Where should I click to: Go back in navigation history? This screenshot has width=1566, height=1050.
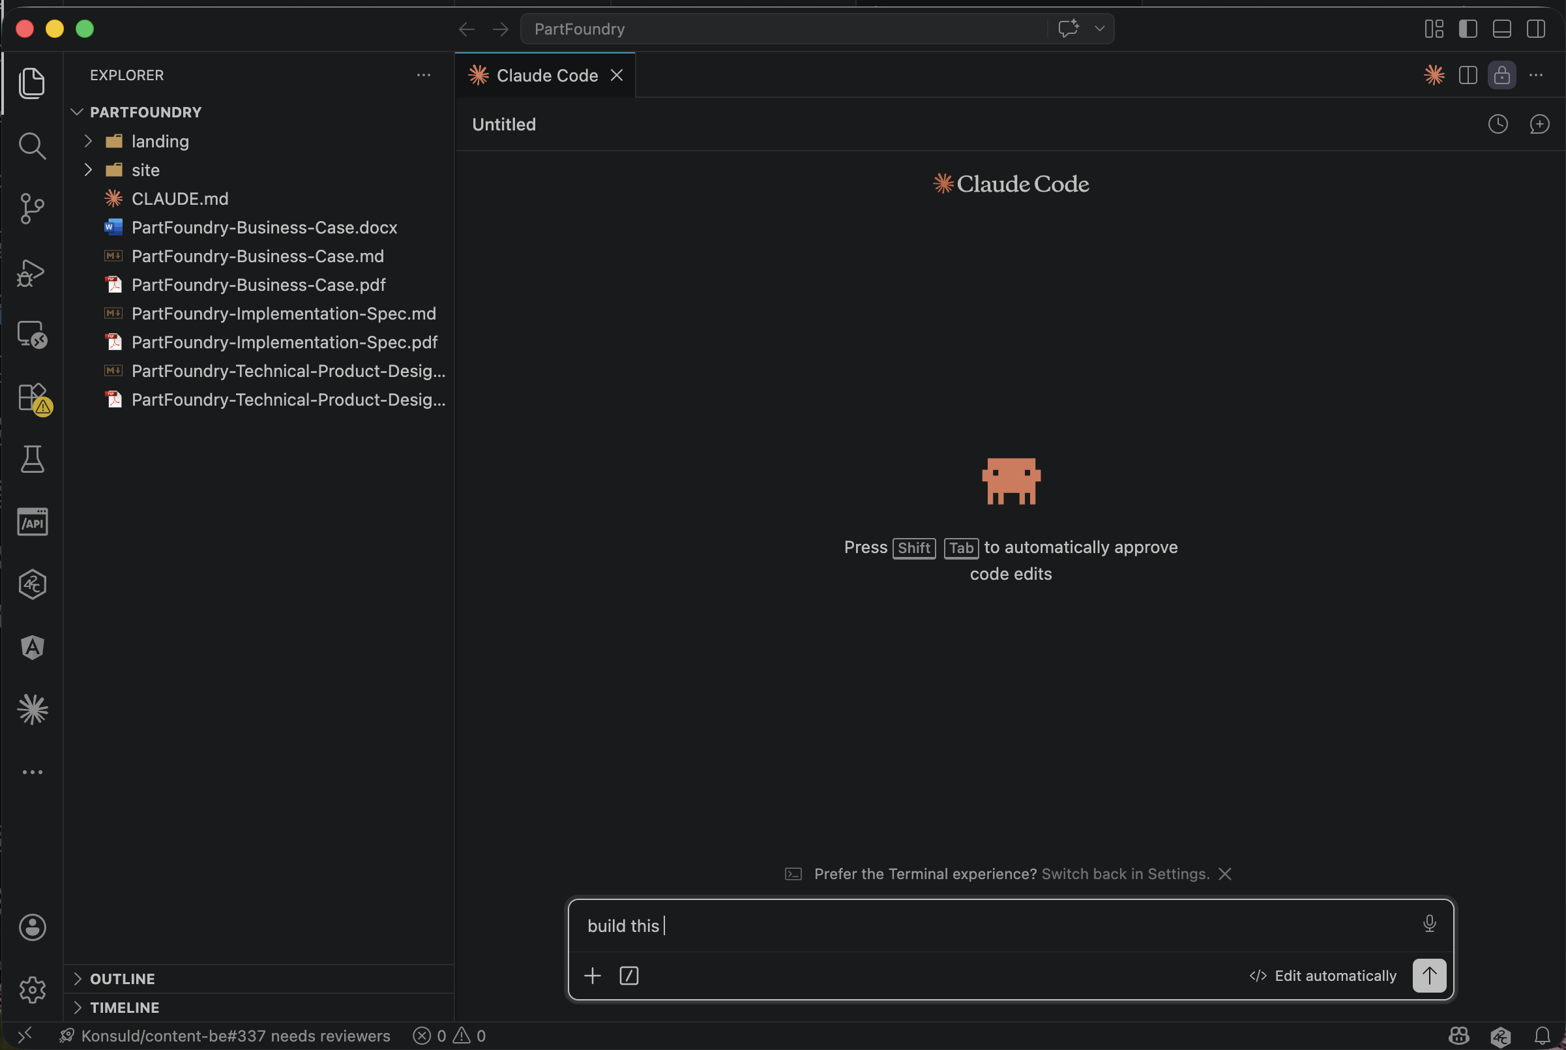[466, 29]
